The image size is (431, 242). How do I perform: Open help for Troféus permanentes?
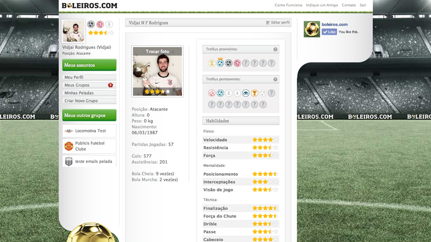pos(275,79)
